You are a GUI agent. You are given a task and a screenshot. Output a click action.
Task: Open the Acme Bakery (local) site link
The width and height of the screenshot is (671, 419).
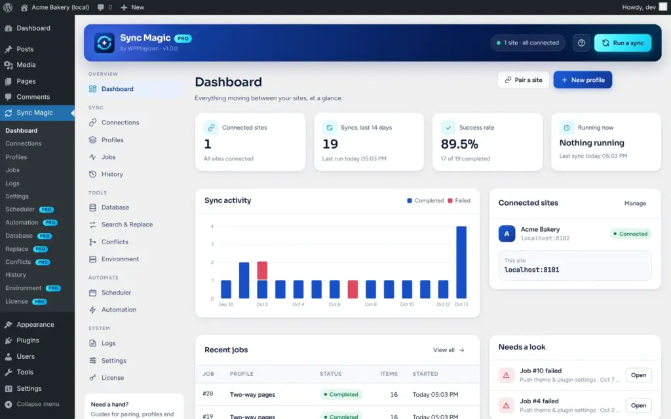[55, 7]
